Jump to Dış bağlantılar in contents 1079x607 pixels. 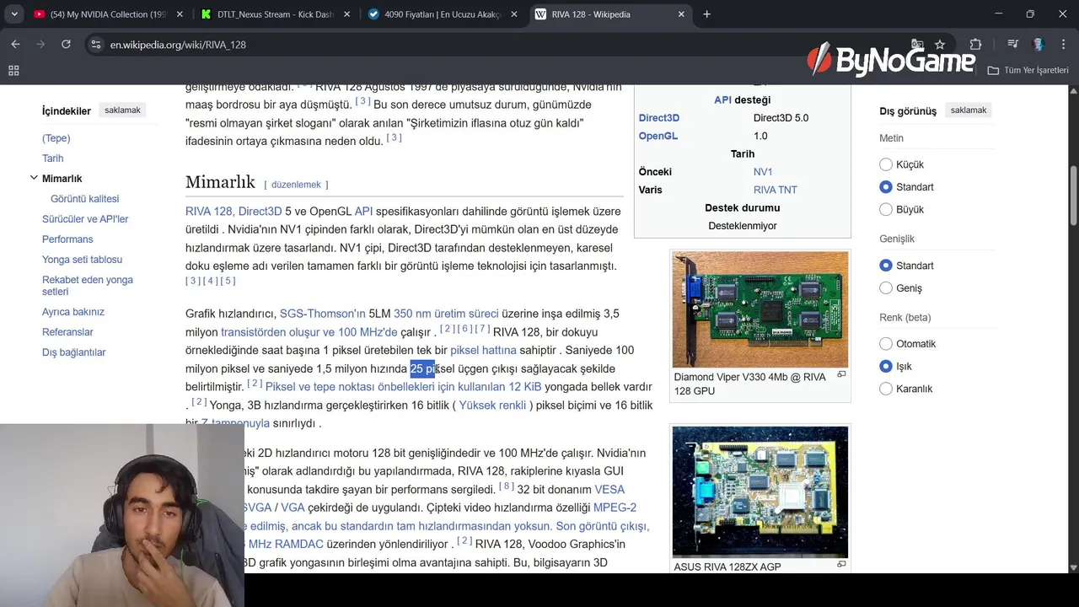[74, 352]
